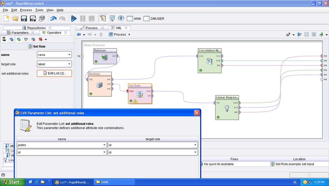
Task: Close the Edit Parameter List dialog
Action: click(197, 113)
